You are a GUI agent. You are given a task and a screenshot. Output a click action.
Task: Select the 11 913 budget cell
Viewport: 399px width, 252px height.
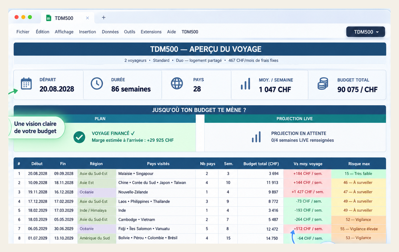pyautogui.click(x=261, y=183)
